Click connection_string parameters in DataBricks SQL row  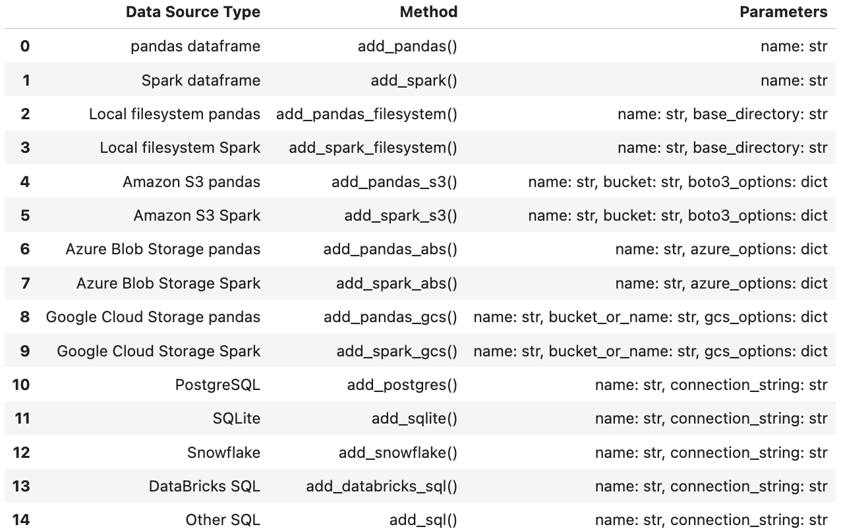711,486
